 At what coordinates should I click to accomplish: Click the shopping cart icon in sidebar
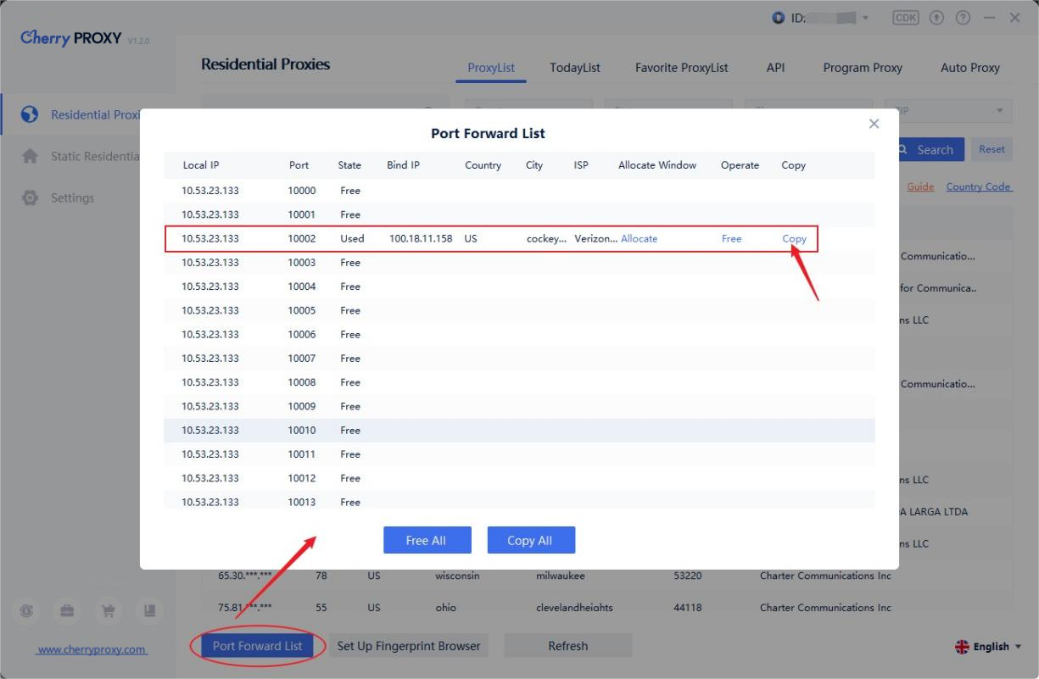(x=108, y=610)
